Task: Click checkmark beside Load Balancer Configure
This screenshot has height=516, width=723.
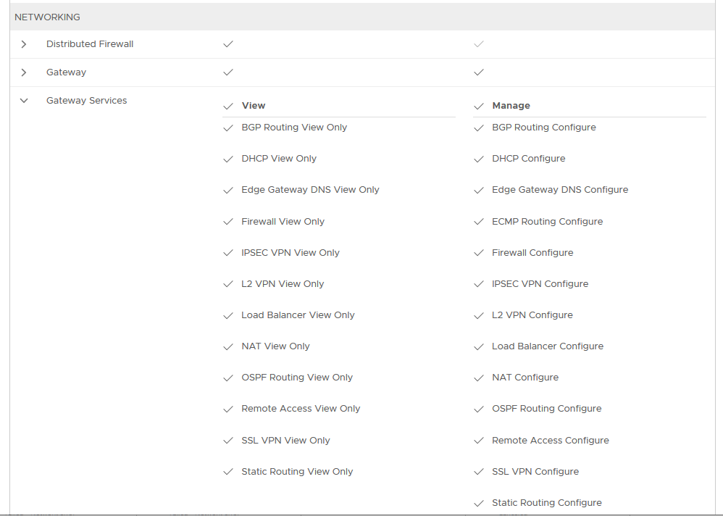Action: [478, 346]
